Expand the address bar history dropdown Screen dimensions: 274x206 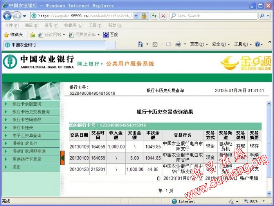tap(136, 16)
